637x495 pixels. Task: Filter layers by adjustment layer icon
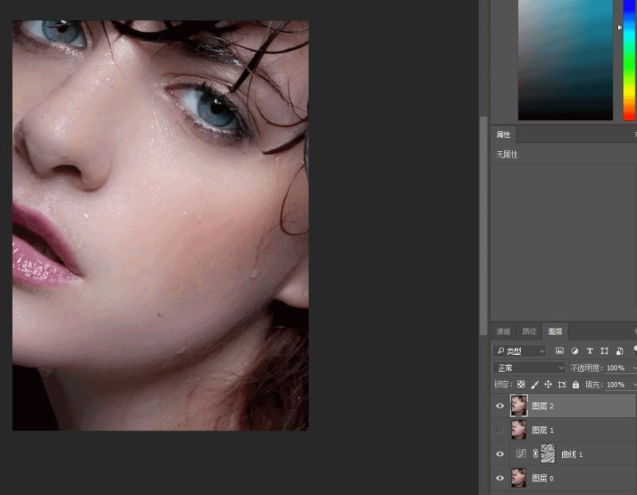[x=574, y=351]
